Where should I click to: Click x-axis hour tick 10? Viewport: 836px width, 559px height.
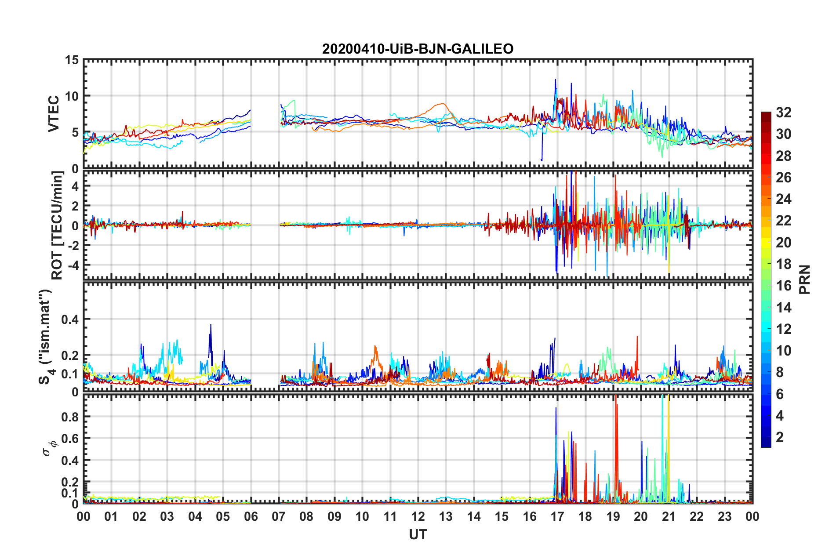[362, 516]
